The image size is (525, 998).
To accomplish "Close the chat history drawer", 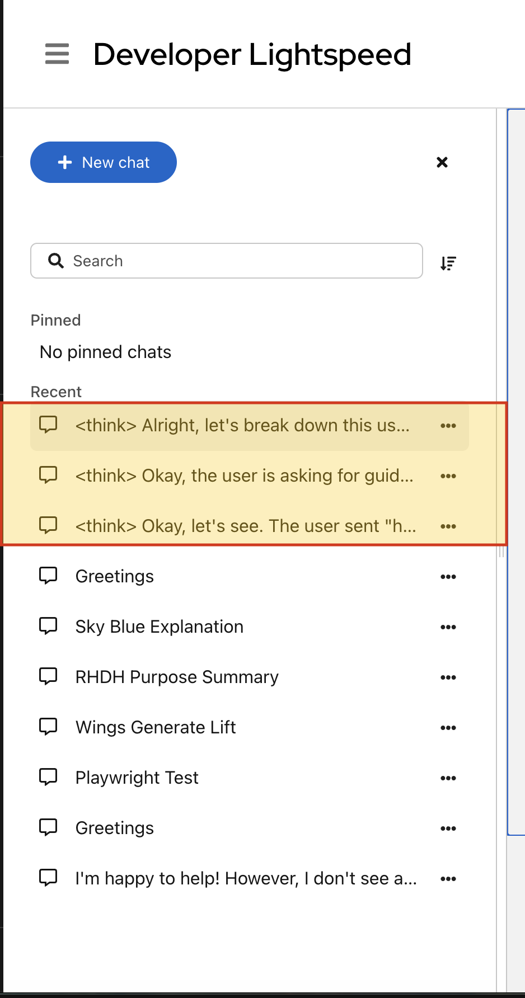I will [x=442, y=162].
